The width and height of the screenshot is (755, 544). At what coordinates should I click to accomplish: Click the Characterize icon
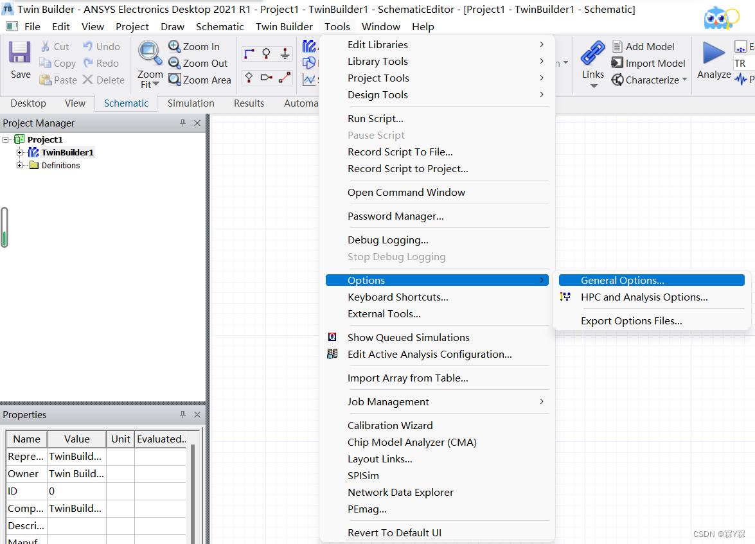(x=617, y=80)
